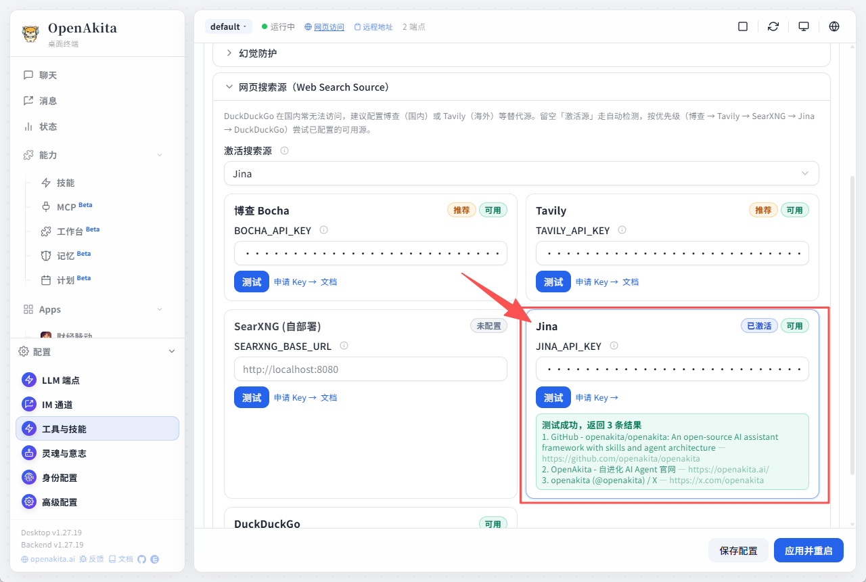Expand the 幻觉防护 section

pyautogui.click(x=522, y=53)
